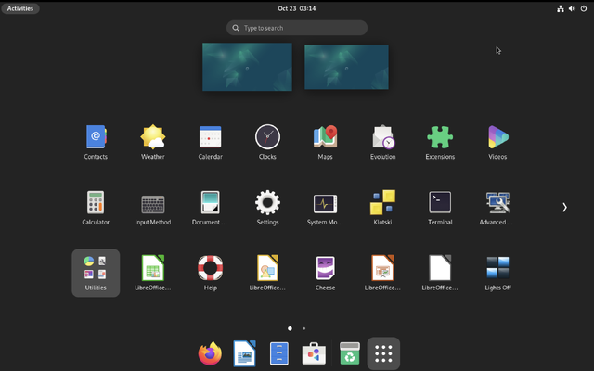Launch the Lights Off game

[x=497, y=273]
